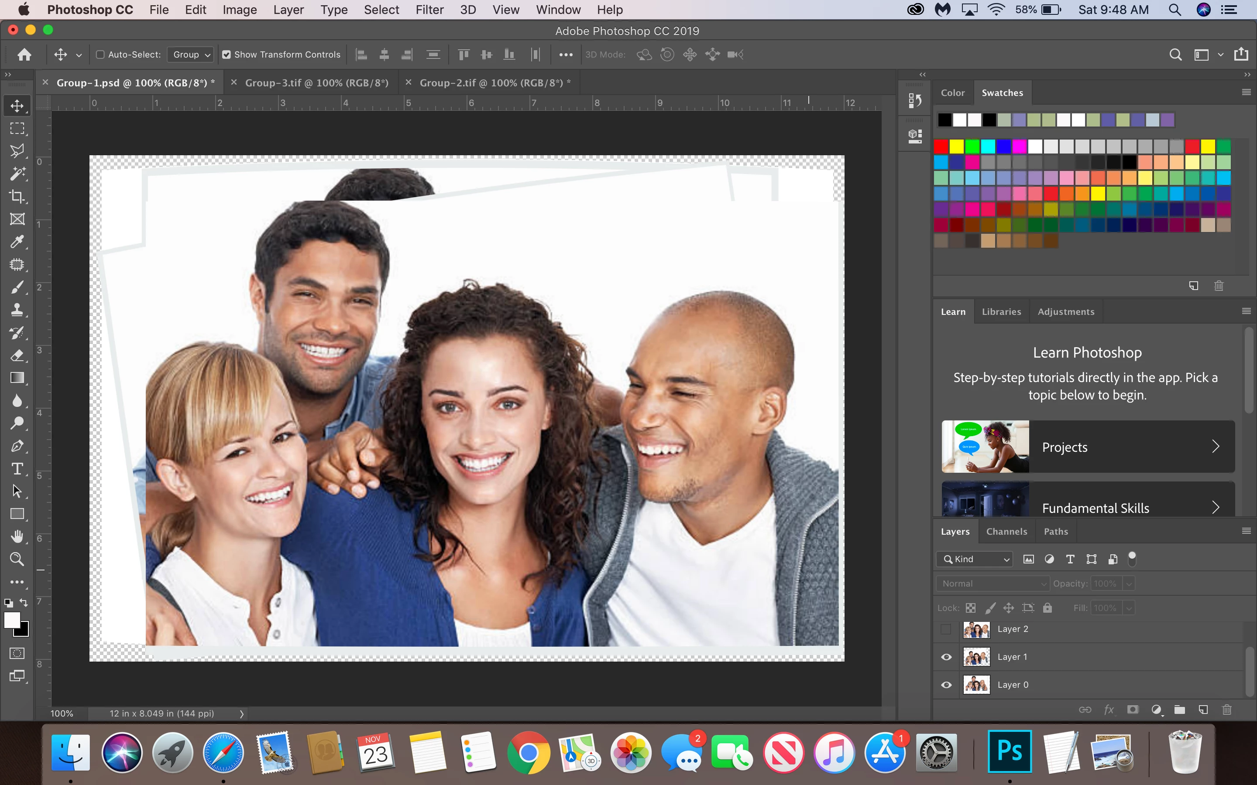Open the Projects tutorials

[x=1088, y=447]
